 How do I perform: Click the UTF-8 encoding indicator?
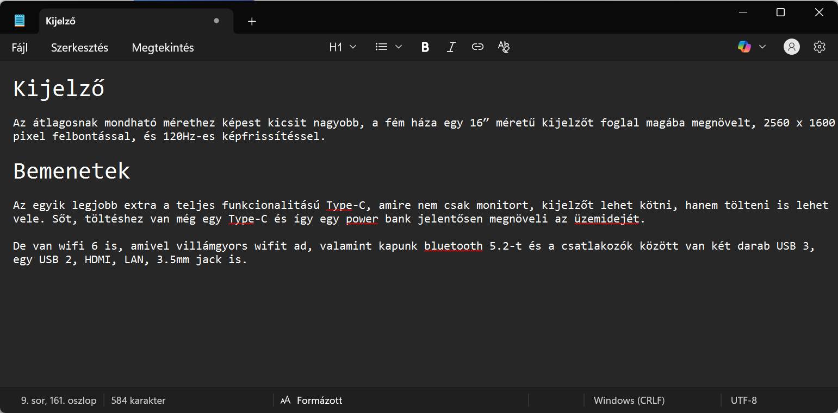coord(743,401)
